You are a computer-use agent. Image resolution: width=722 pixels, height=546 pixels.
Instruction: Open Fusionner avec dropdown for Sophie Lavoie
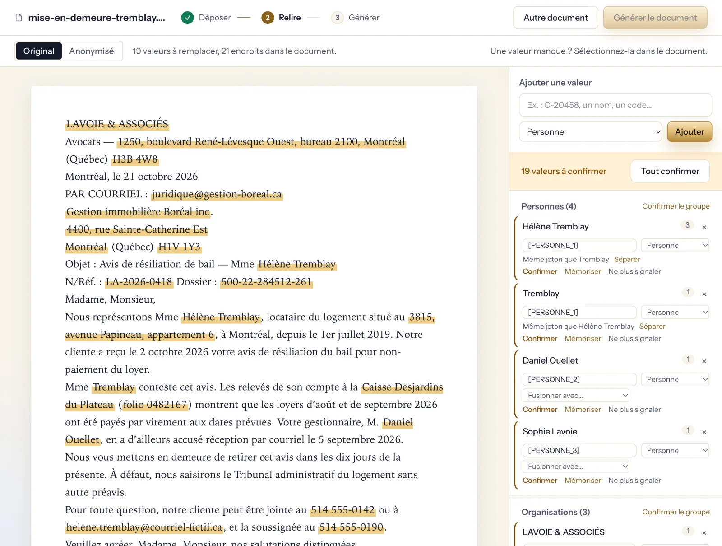576,467
